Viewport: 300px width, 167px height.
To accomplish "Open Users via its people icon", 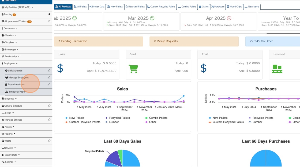I will tap(3, 141).
